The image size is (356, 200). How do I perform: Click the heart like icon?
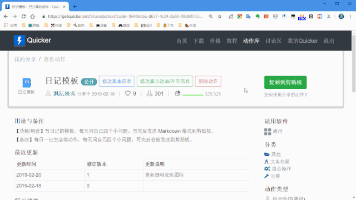(x=128, y=93)
